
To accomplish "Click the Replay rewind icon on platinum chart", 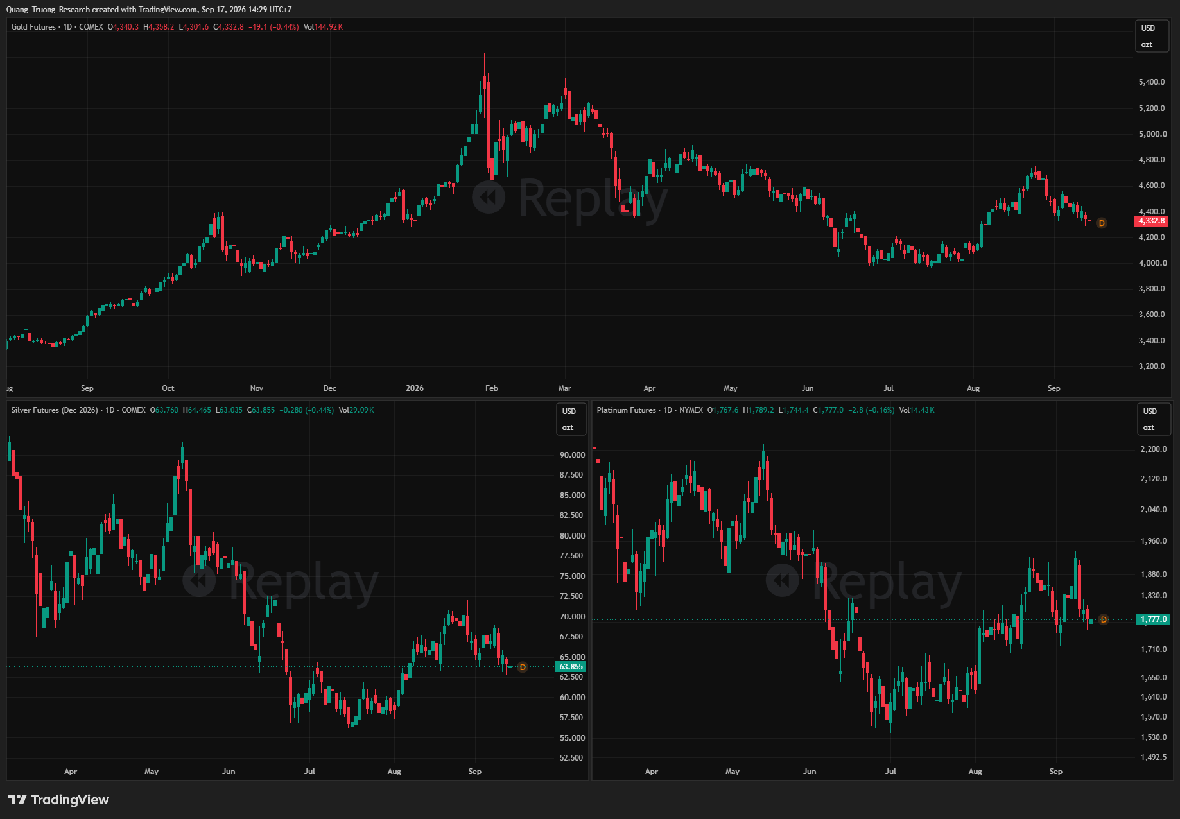I will [x=783, y=581].
